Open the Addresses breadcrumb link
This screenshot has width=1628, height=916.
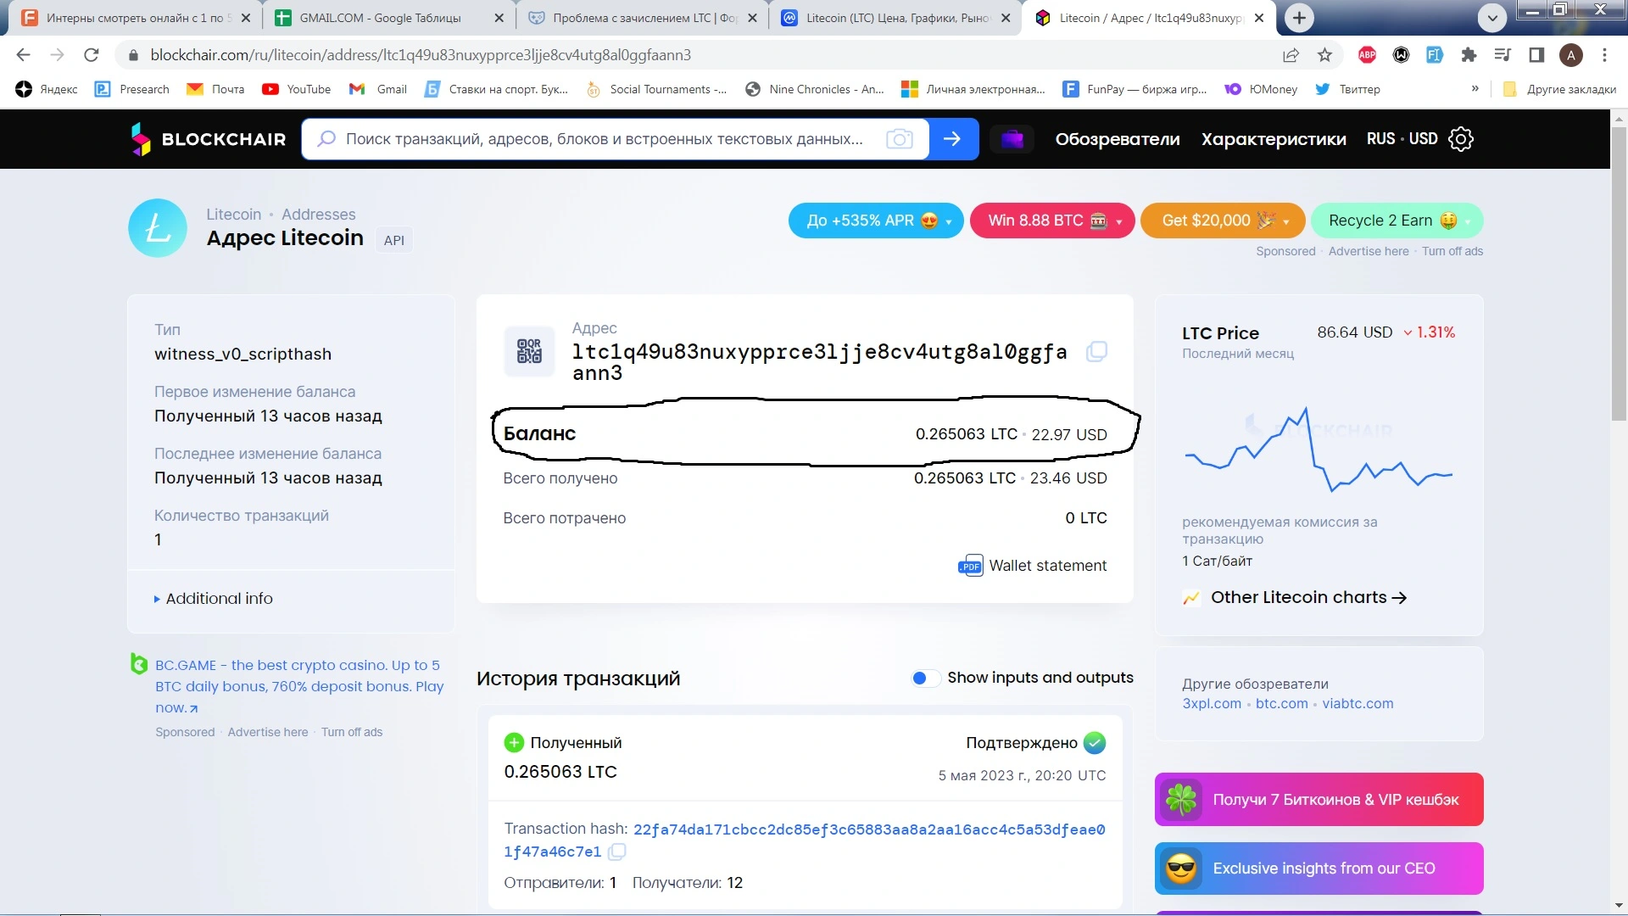(x=319, y=215)
